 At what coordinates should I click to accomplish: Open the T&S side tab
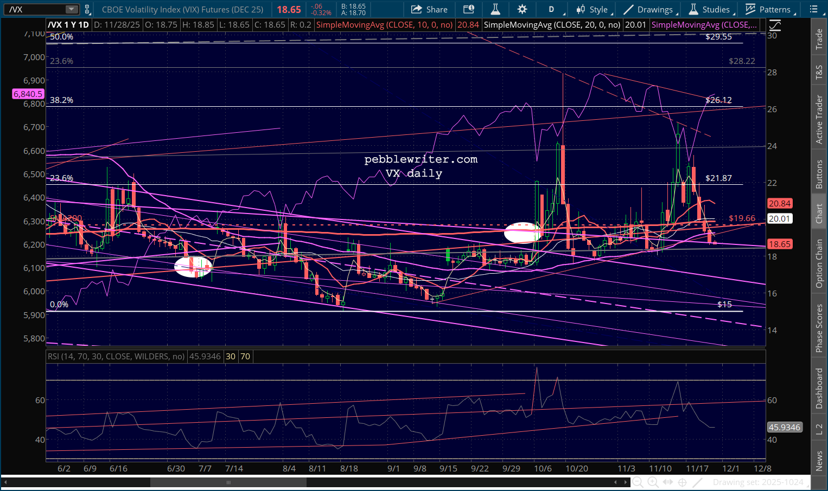pyautogui.click(x=819, y=72)
